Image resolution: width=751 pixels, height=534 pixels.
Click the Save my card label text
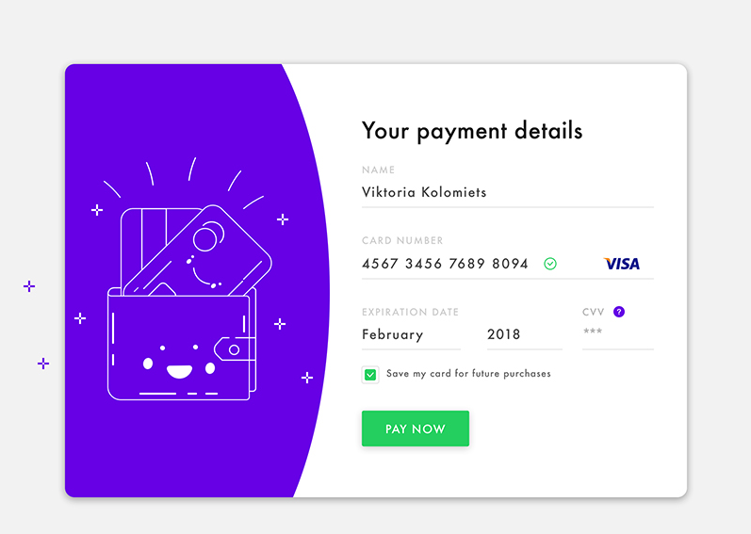pos(468,374)
